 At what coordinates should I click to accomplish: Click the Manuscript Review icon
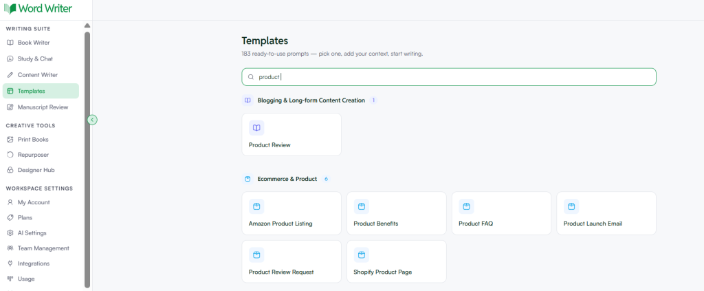(10, 107)
